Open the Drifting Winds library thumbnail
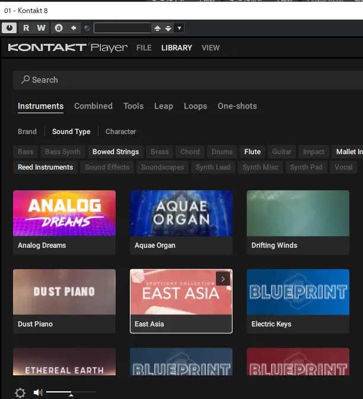The image size is (363, 399). (x=298, y=213)
